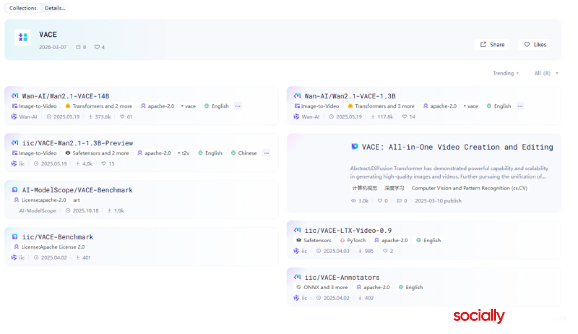Screen dimensions: 578x334
Task: Click the heart icon on VACE-LTX-Video-0.9 card
Action: point(385,251)
